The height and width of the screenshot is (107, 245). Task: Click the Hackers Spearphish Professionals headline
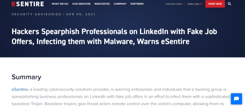[x=114, y=37]
